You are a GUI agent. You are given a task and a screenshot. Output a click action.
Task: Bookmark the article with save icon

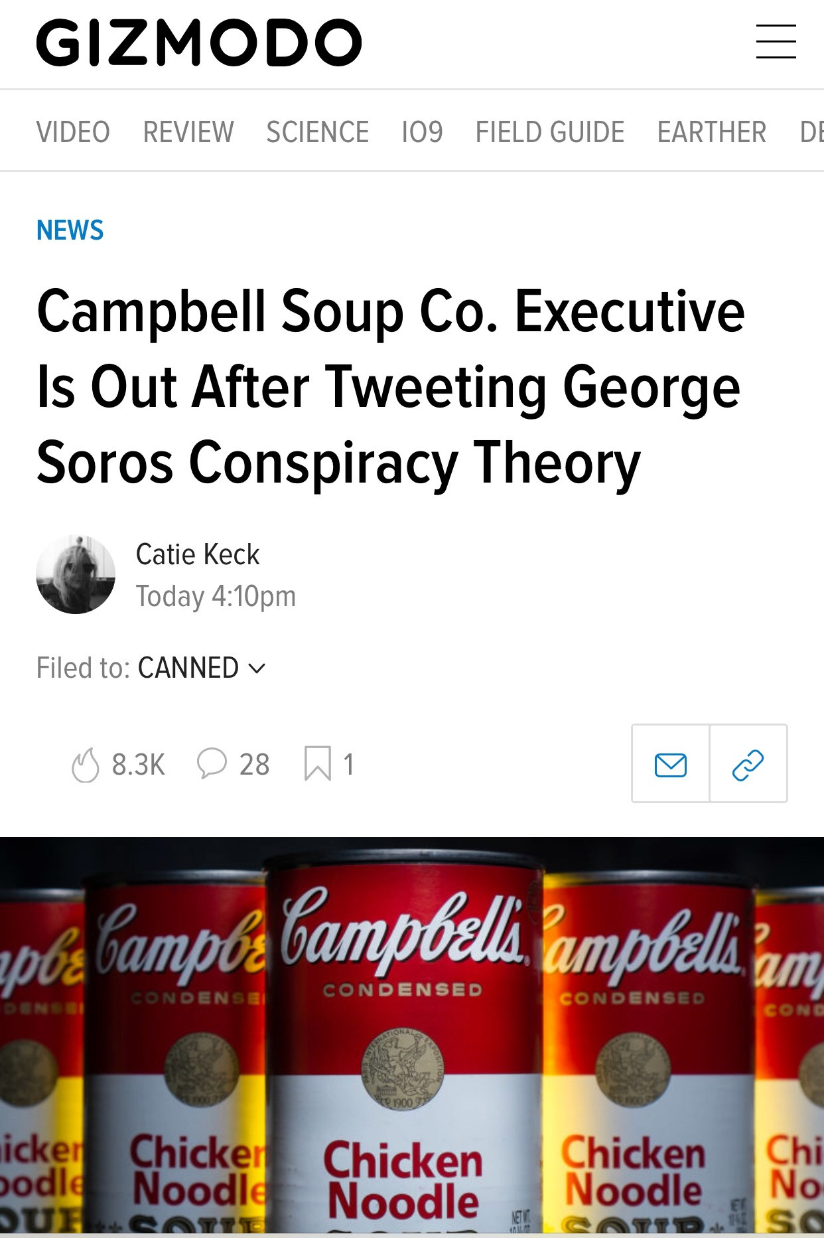point(318,763)
